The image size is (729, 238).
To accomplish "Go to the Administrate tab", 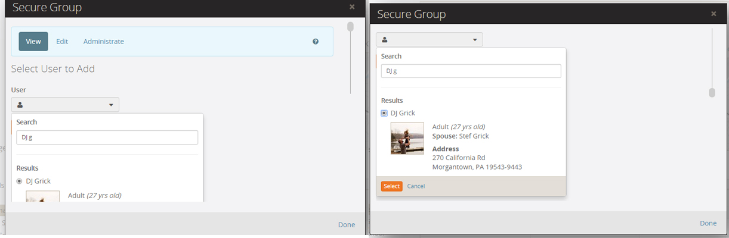I will pyautogui.click(x=104, y=42).
